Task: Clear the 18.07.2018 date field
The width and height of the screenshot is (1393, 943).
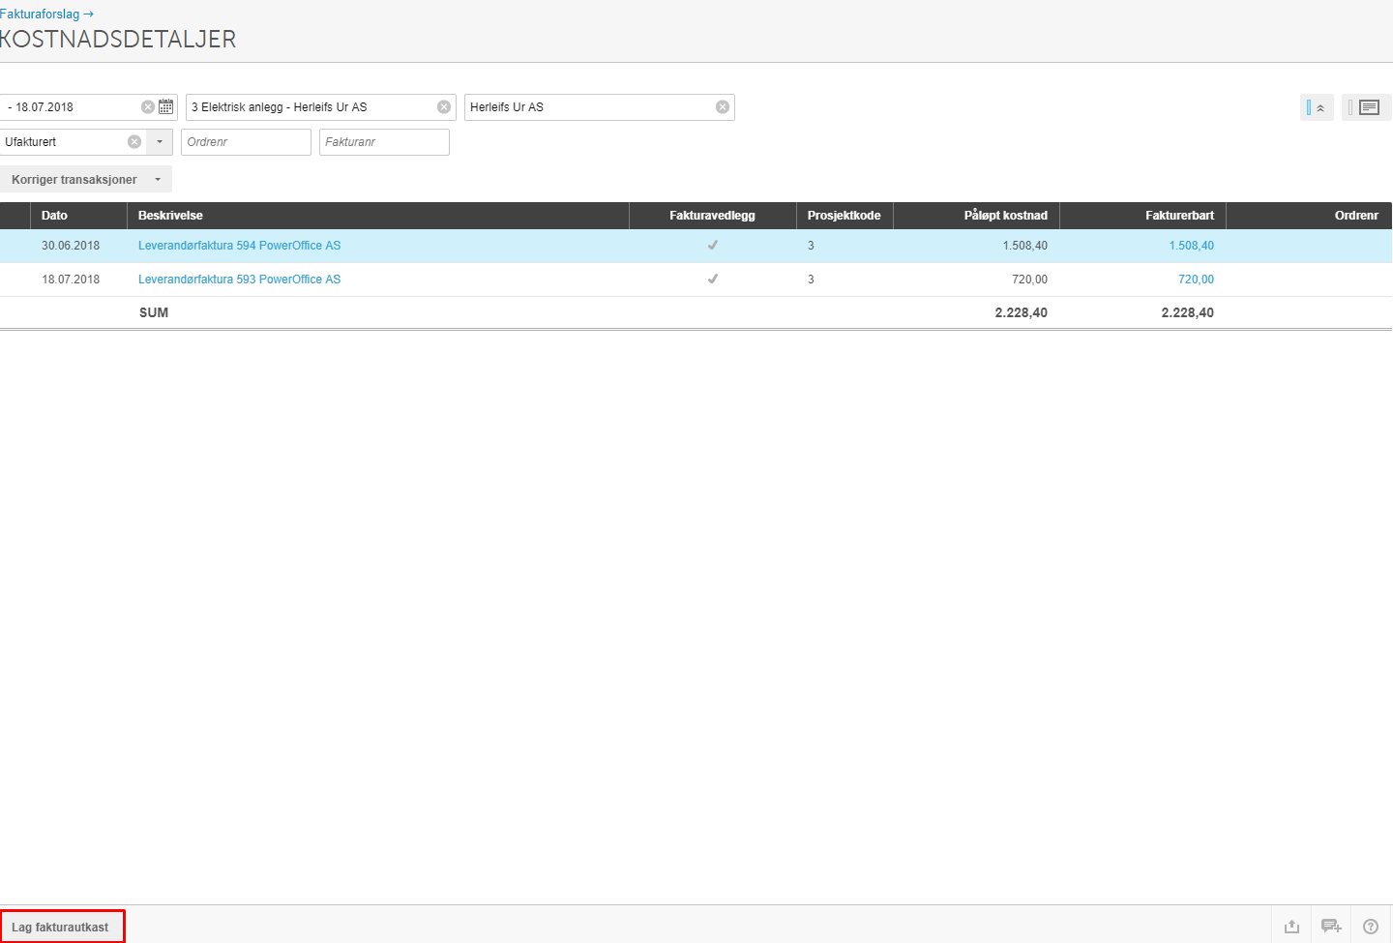Action: [148, 107]
